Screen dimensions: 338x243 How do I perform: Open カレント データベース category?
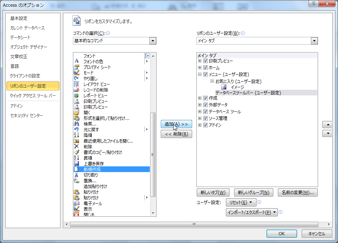point(33,28)
